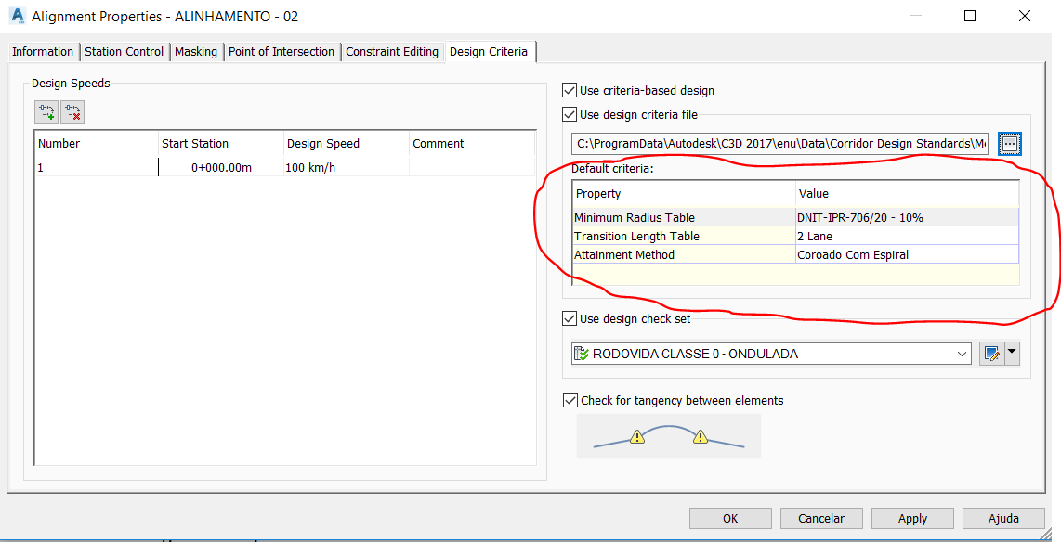
Task: Switch to the Station Control tab
Action: (124, 52)
